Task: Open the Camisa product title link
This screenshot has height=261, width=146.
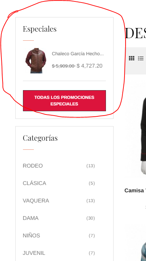Action: coord(135,190)
